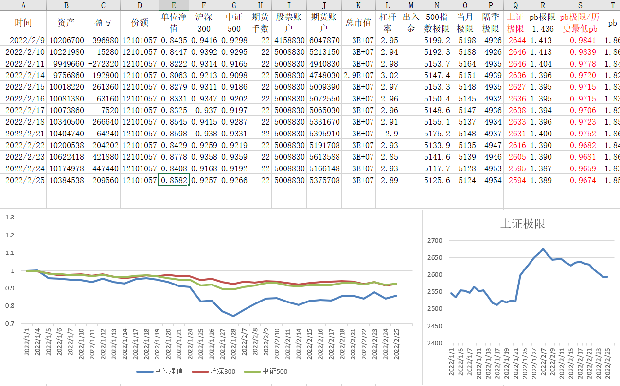Click the 时间 header cell

coord(23,22)
